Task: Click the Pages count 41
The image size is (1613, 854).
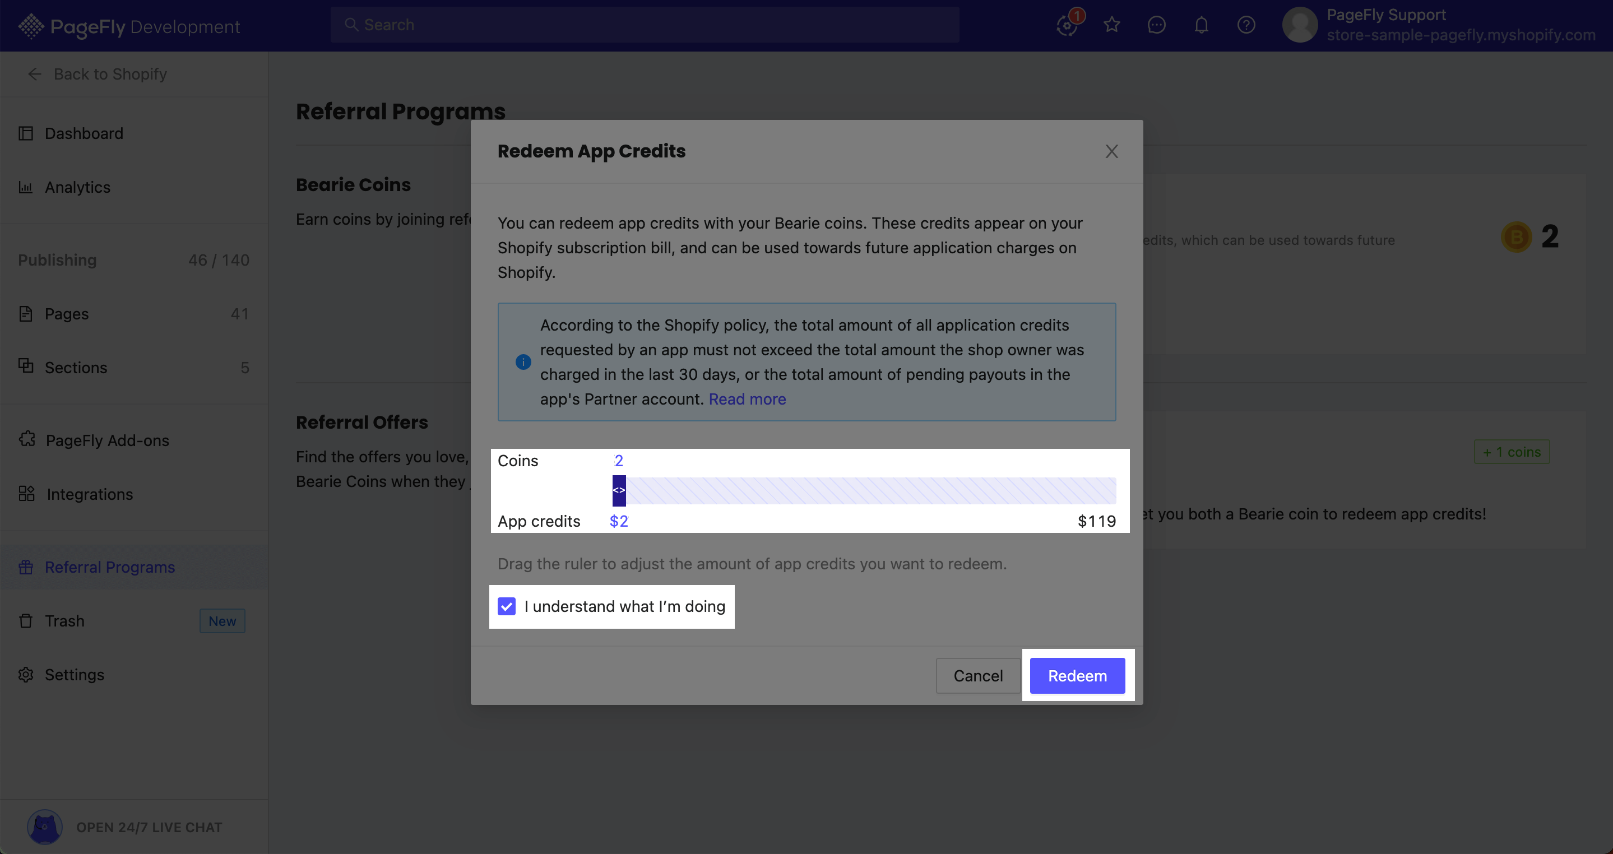Action: [239, 313]
